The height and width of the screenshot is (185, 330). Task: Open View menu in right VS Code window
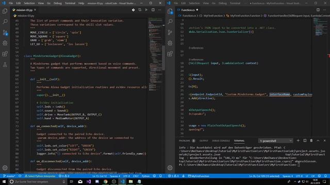[206, 3]
